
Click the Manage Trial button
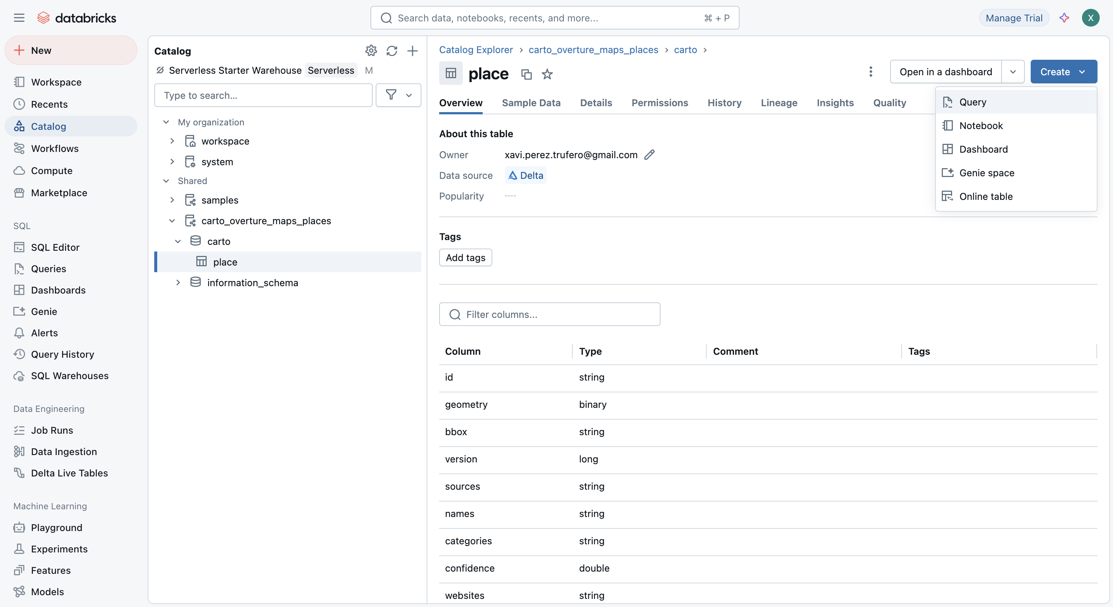point(1014,18)
